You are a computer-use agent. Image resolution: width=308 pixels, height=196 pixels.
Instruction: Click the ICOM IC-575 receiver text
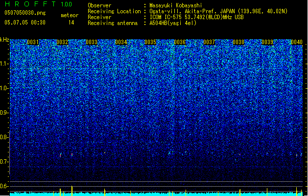[x=196, y=17]
